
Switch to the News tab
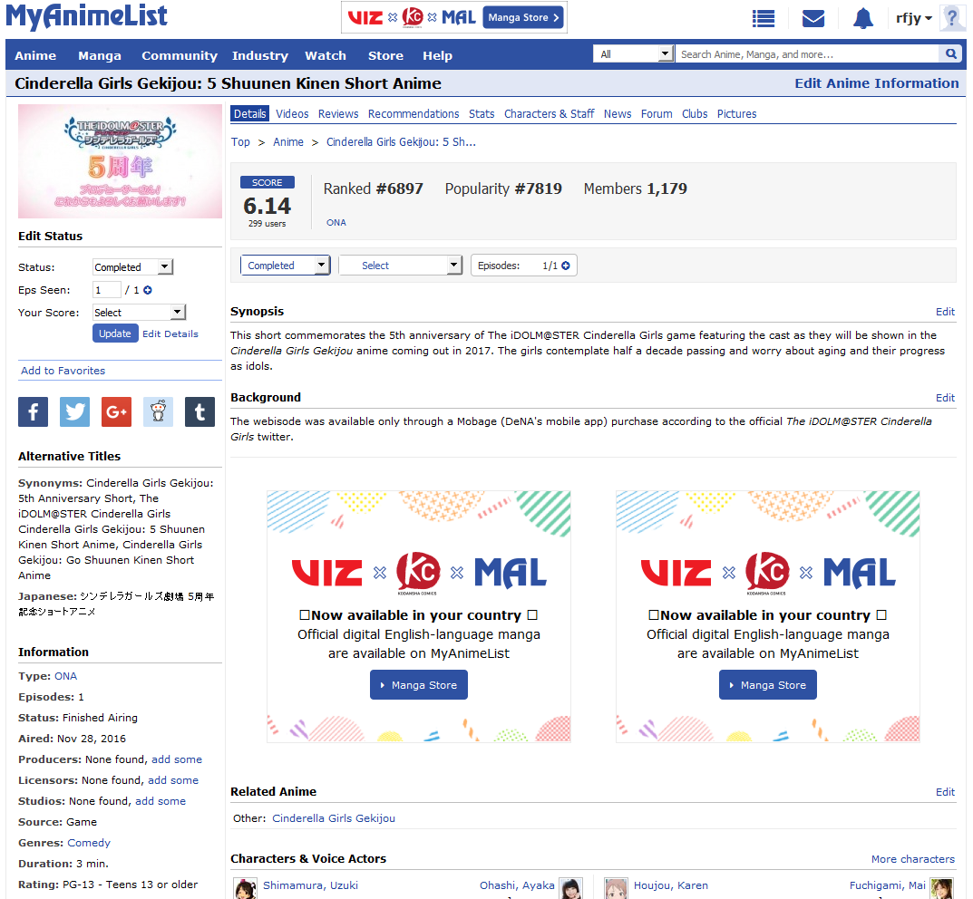618,114
